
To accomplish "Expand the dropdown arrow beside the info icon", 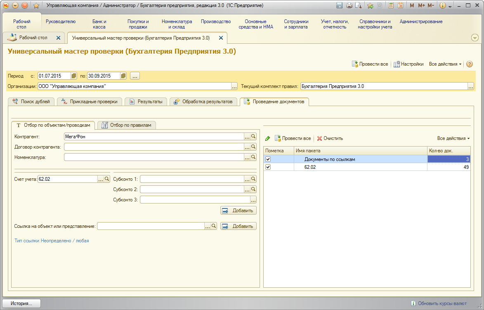I will tap(450, 6).
